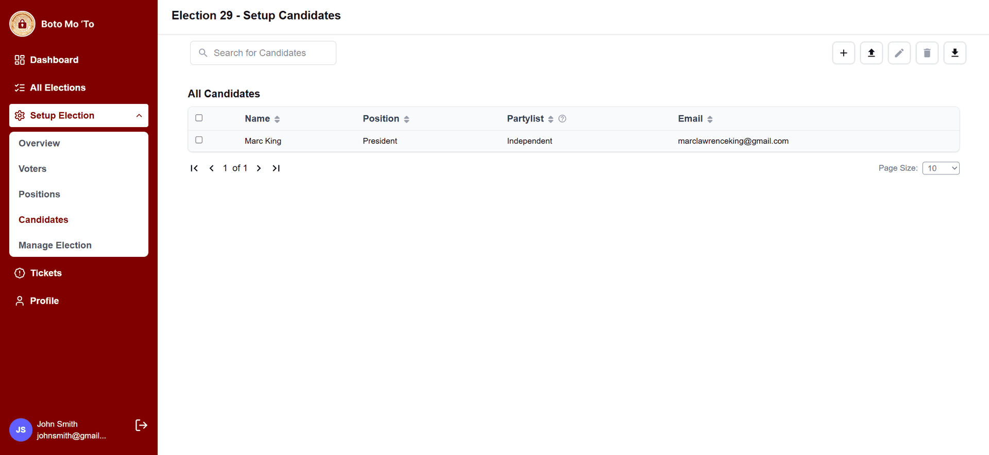Click the upload candidates icon
The height and width of the screenshot is (455, 989).
[x=871, y=53]
